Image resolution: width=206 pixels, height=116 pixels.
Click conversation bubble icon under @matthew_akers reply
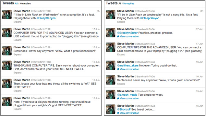pyautogui.click(x=118, y=69)
